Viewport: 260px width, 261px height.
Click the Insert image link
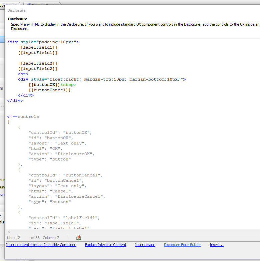(145, 245)
